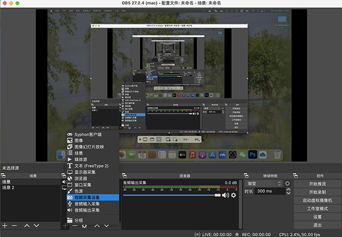Select the 图像幻灯片放映 slideshow icon
The image size is (342, 237).
70,147
